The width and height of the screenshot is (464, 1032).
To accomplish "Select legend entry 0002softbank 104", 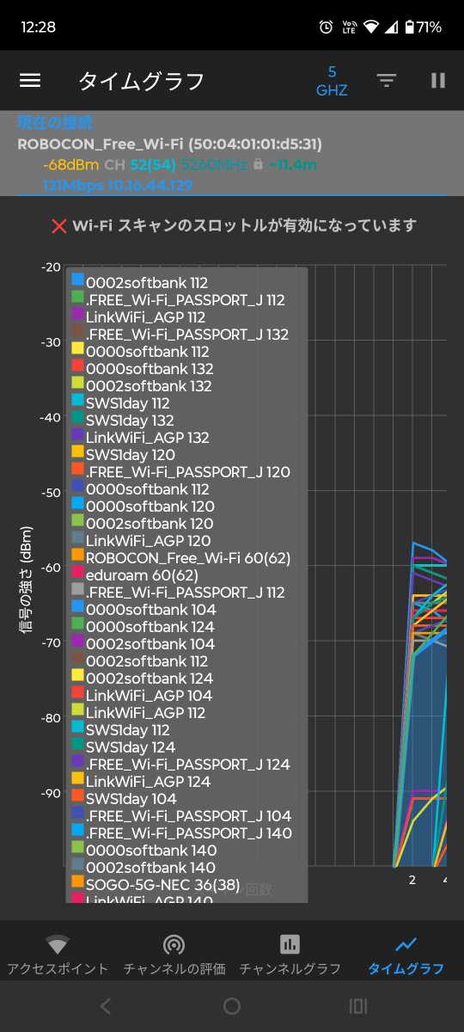I will [x=144, y=643].
